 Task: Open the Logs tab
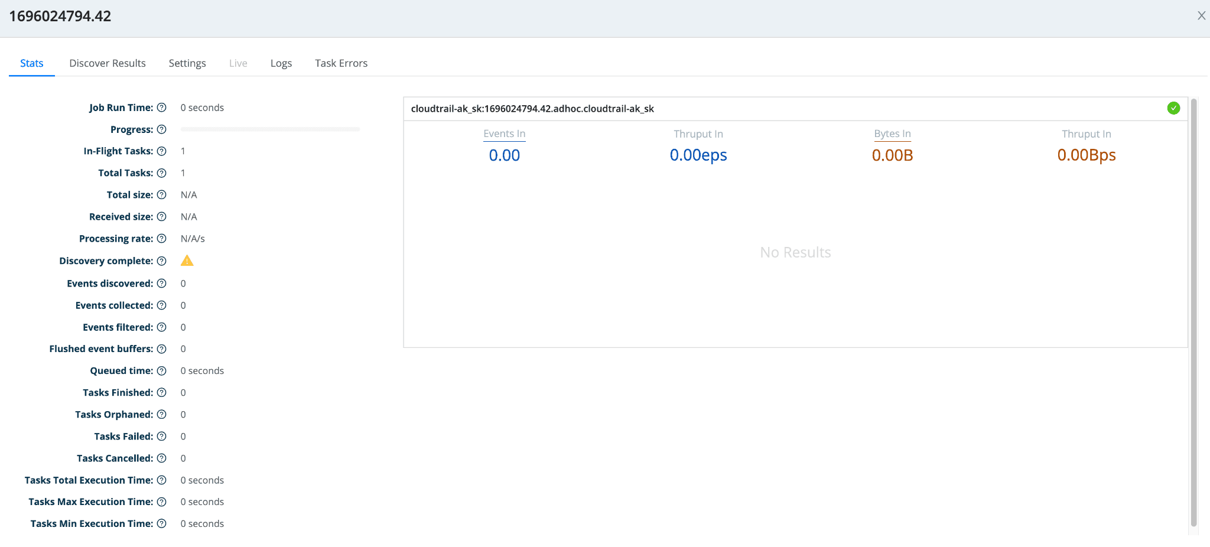point(281,63)
